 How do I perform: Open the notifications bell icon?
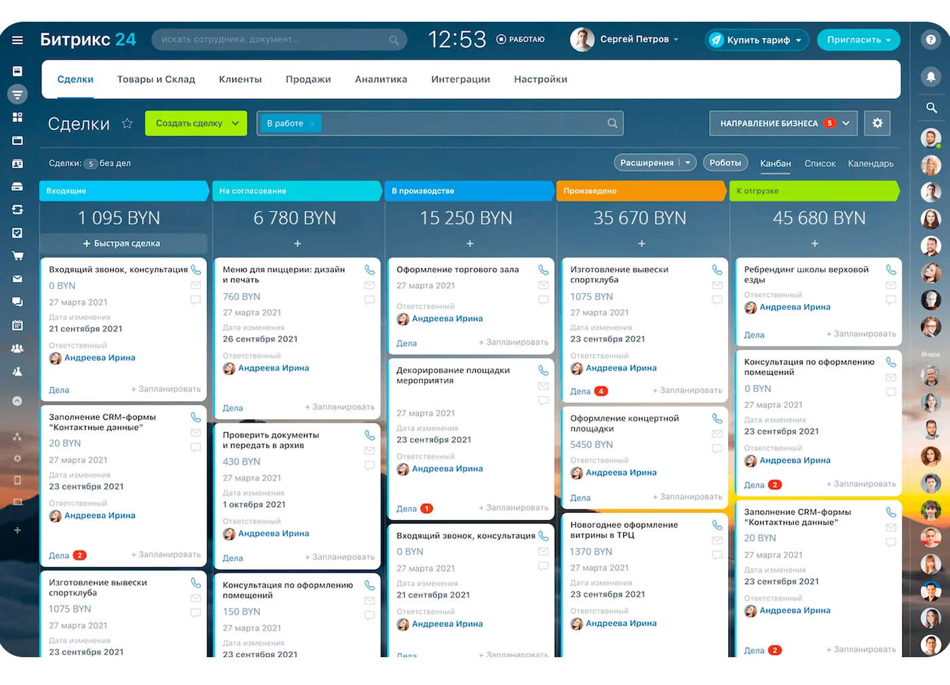931,77
